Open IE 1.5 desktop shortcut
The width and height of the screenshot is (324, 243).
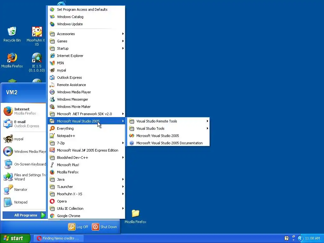(37, 62)
